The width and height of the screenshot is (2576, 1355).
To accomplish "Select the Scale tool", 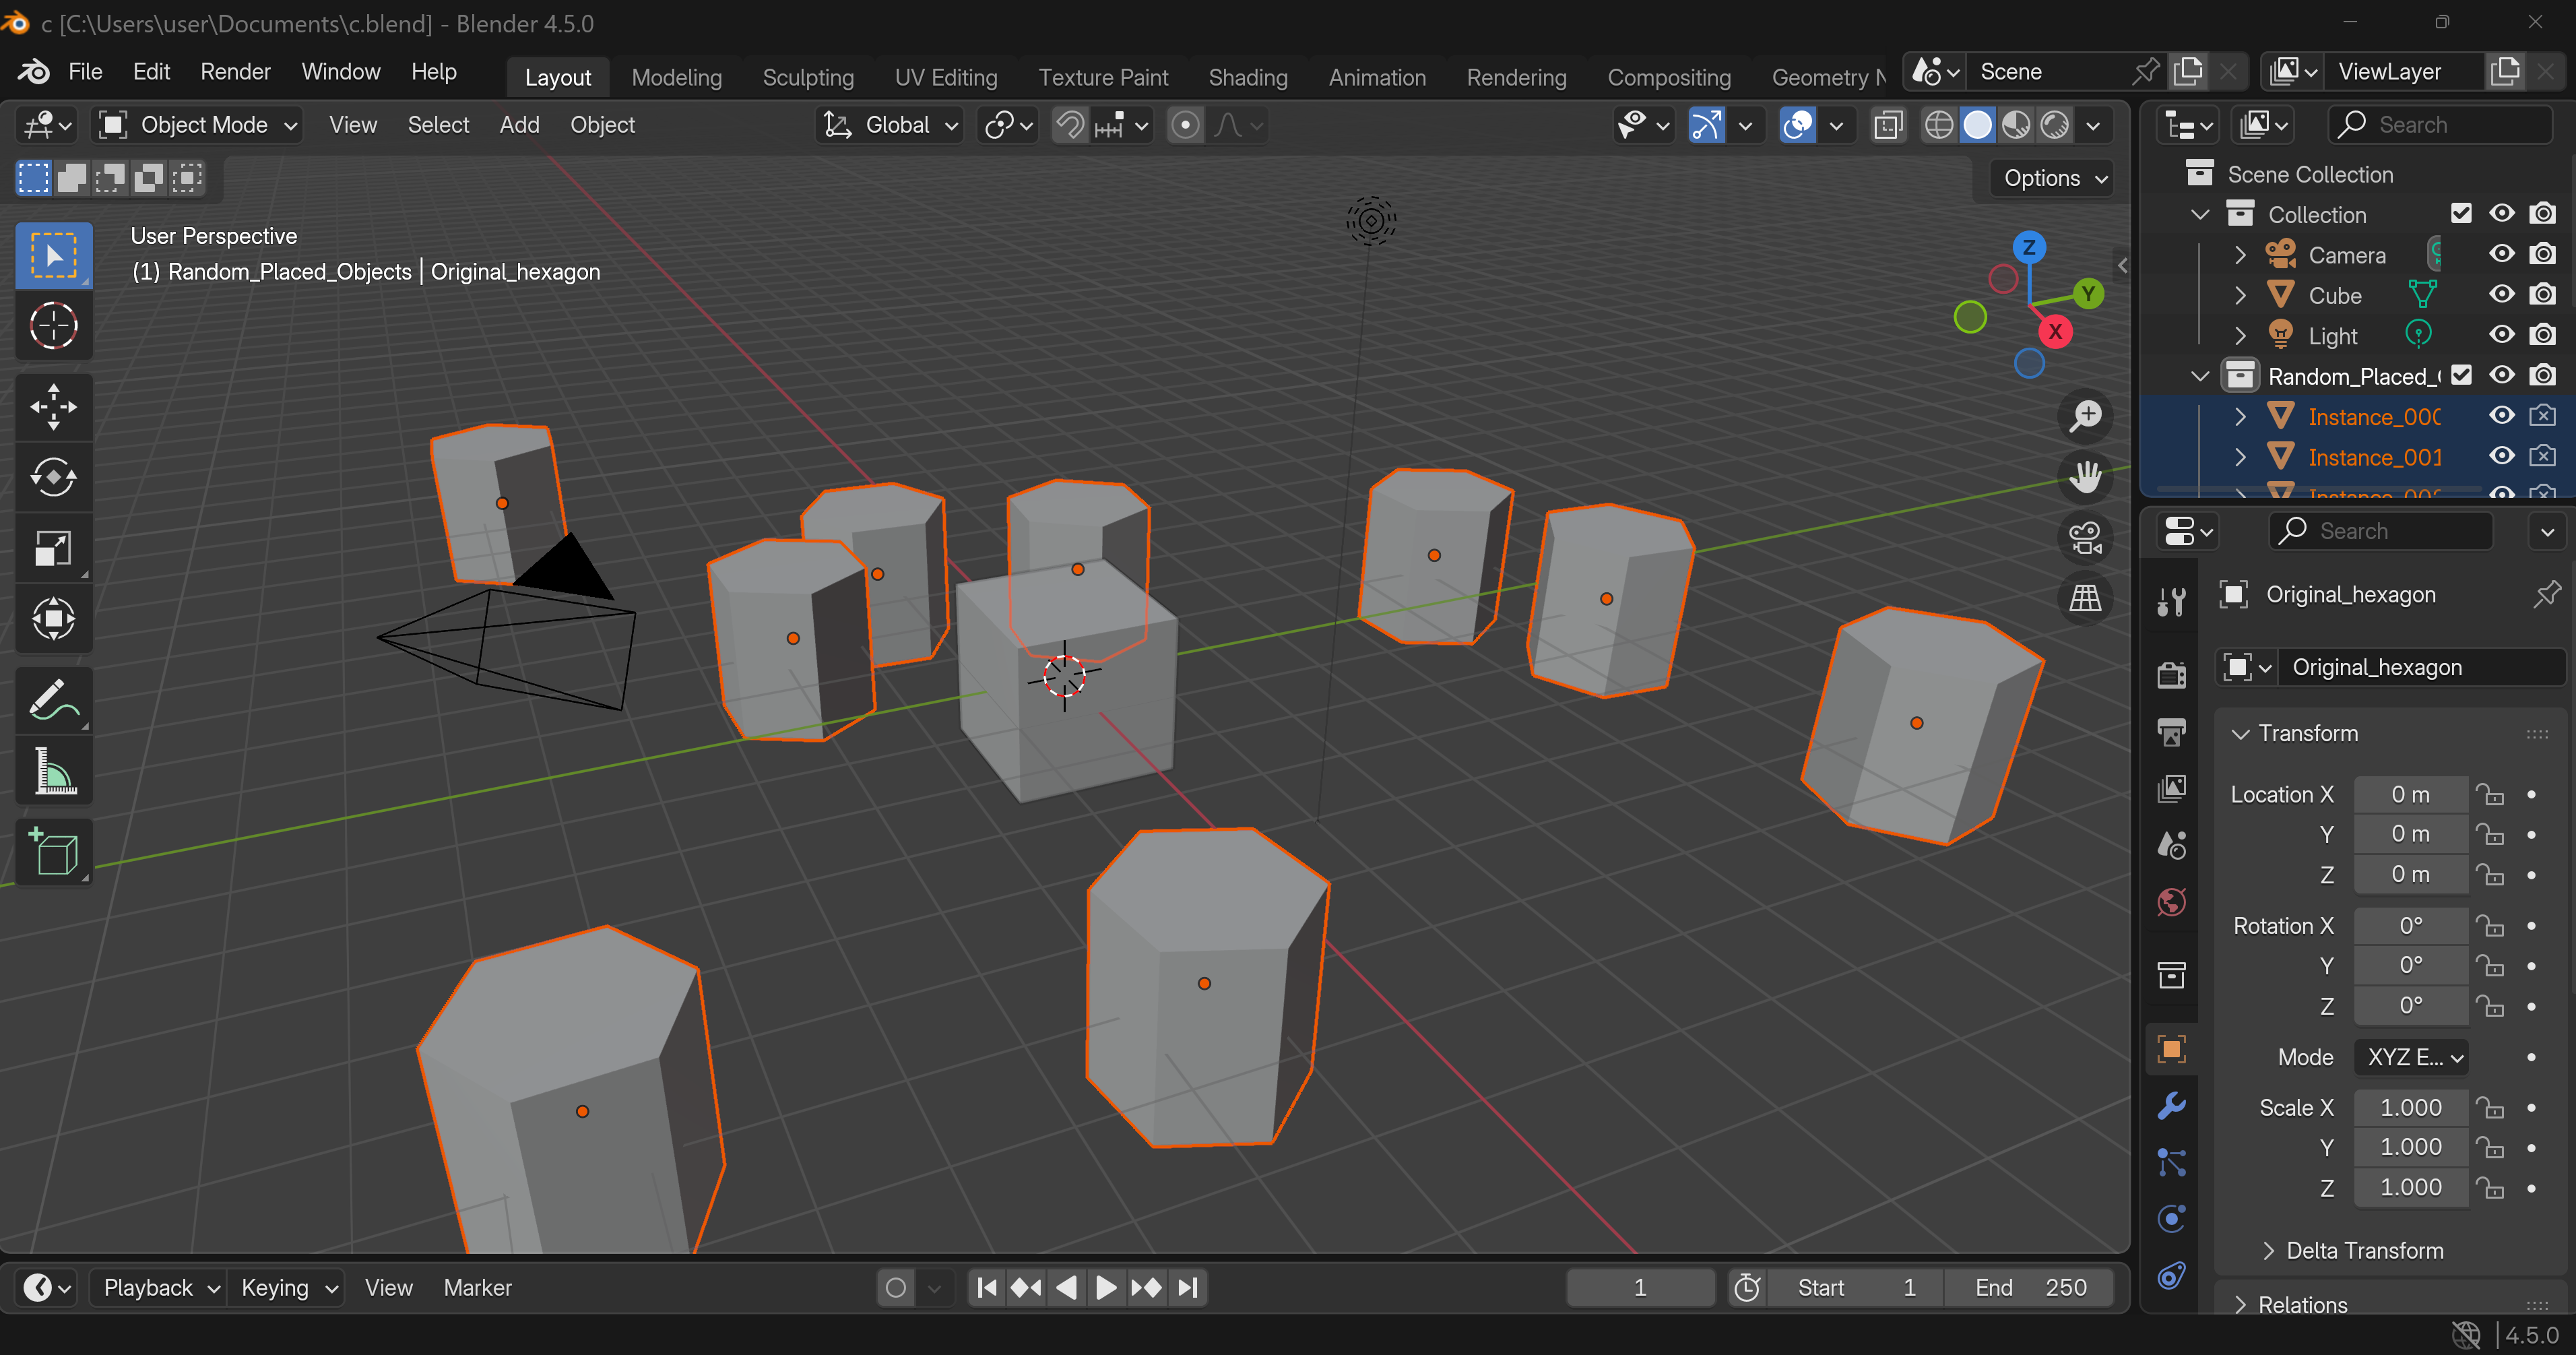I will tap(54, 548).
